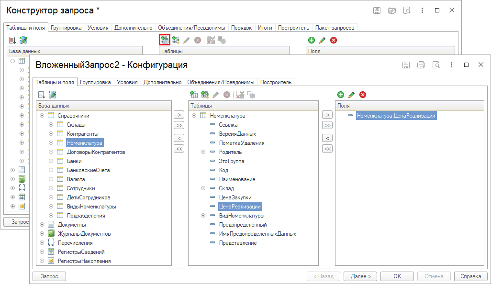Screen dimensions: 491x284
Task: Edit field with pencil icon in ВложенныйЗапрос2 Поля
Action: [x=351, y=95]
